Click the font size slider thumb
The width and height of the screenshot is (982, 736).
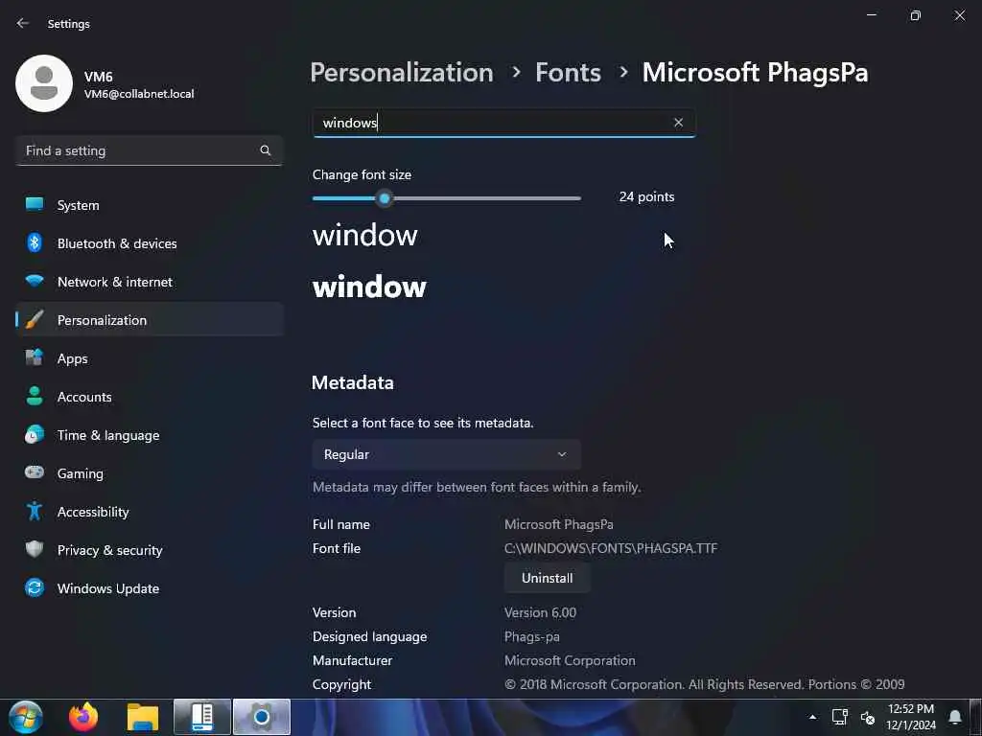(385, 198)
